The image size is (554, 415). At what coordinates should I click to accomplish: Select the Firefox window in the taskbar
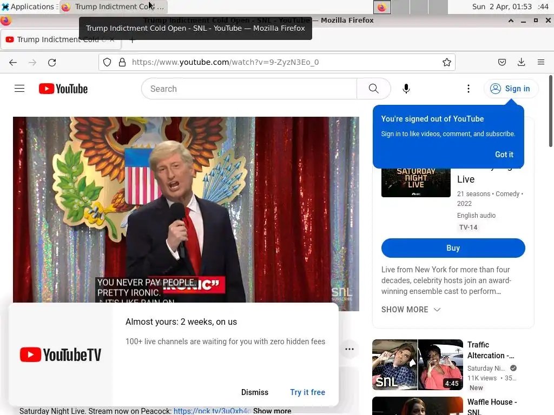pyautogui.click(x=113, y=6)
